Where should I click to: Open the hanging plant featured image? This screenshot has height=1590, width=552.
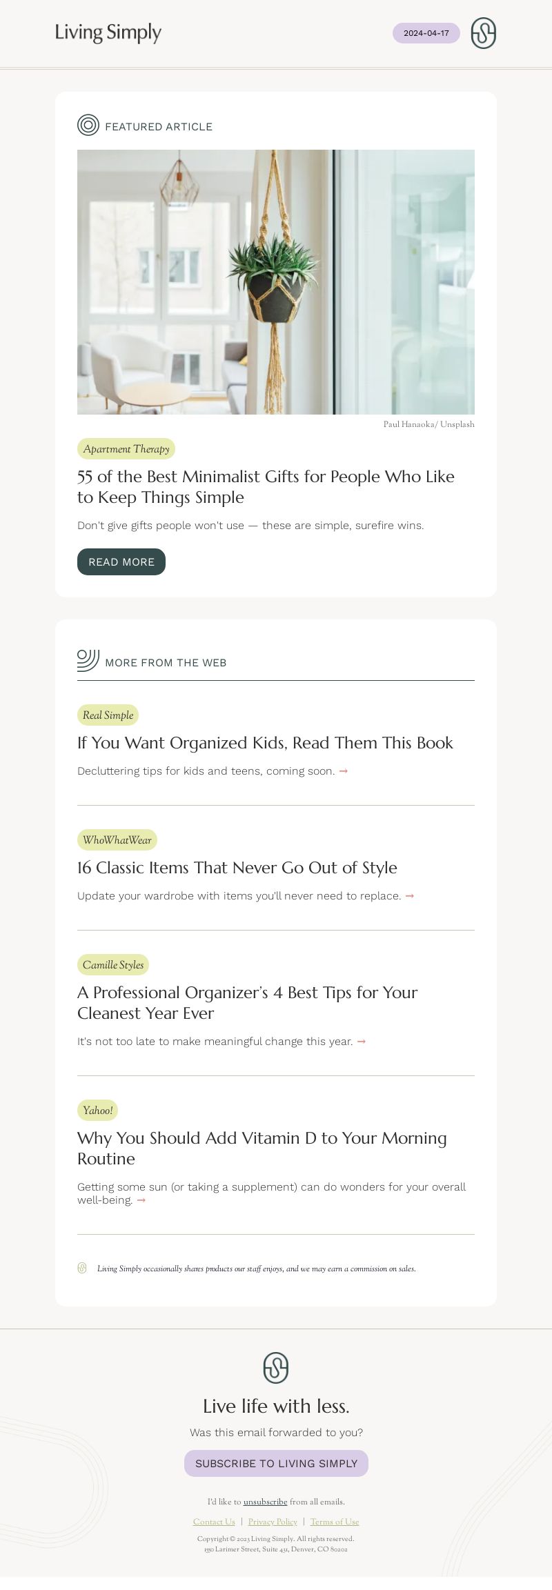(x=276, y=282)
